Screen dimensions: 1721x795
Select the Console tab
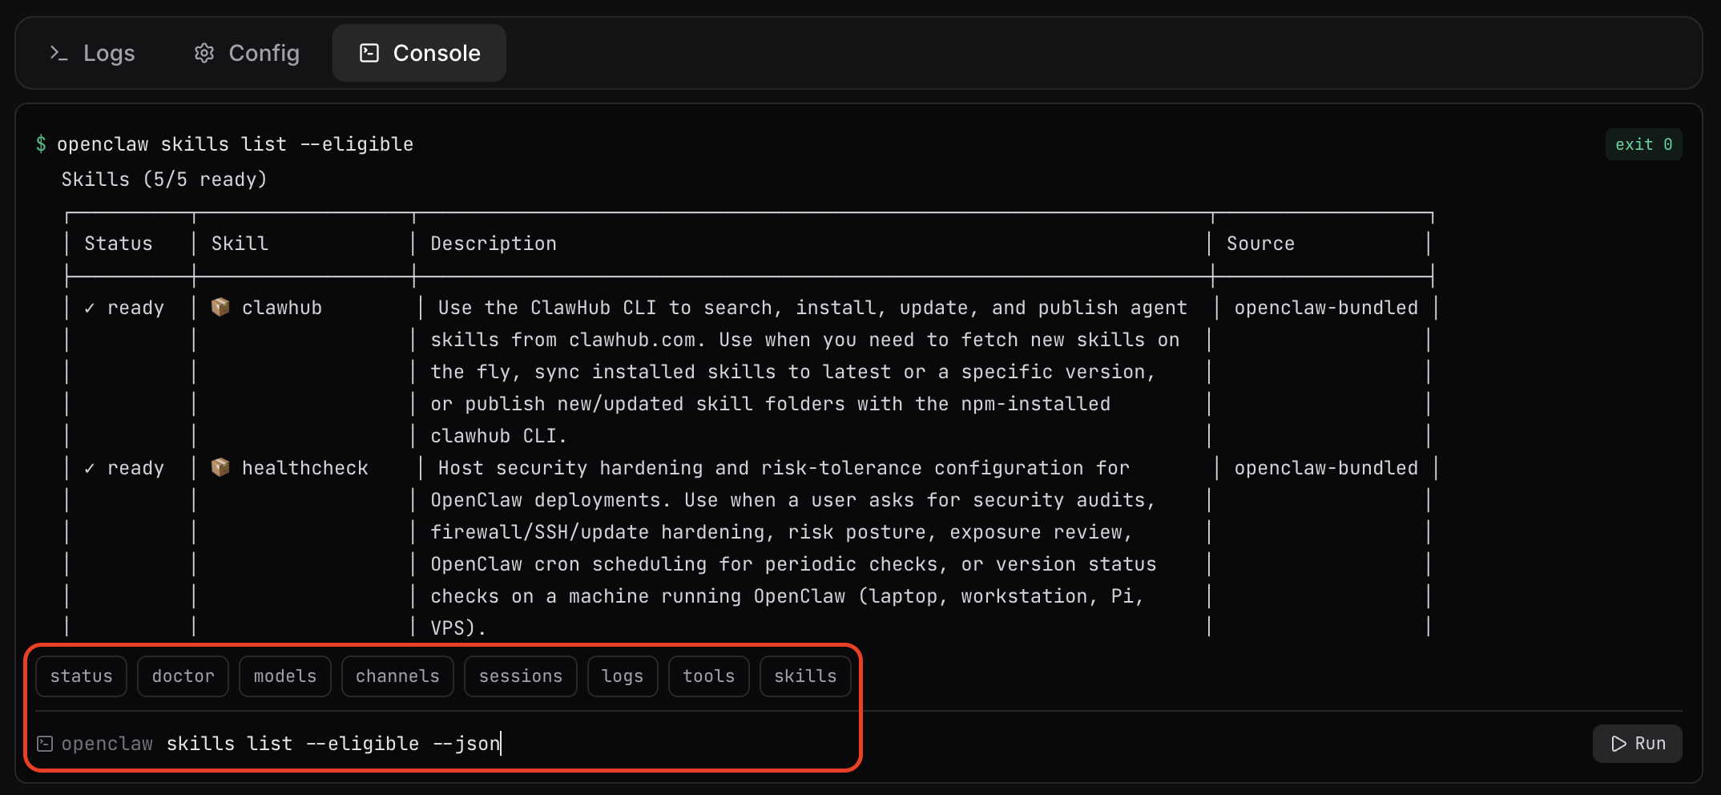(418, 53)
